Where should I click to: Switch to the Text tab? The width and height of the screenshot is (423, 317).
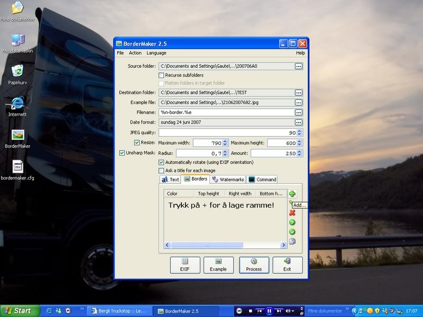[170, 180]
